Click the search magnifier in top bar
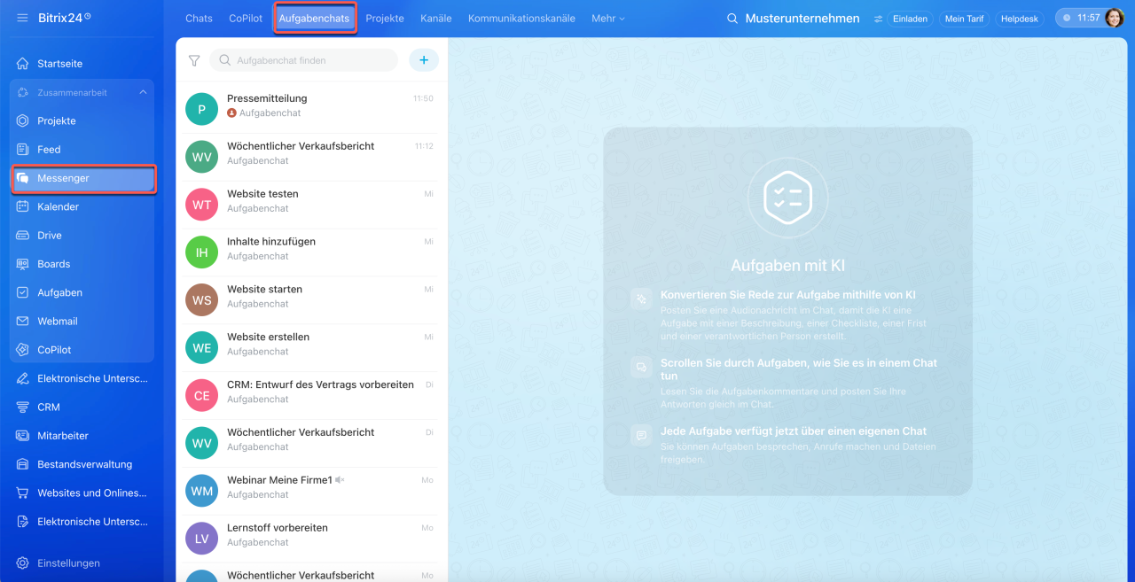Screen dimensions: 1135x582 pyautogui.click(x=732, y=19)
